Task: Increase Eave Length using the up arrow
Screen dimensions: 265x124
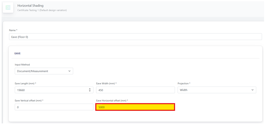Action: 90,89
